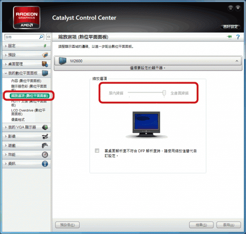
Task: Click the 預設 presets icon
Action: coord(45,55)
